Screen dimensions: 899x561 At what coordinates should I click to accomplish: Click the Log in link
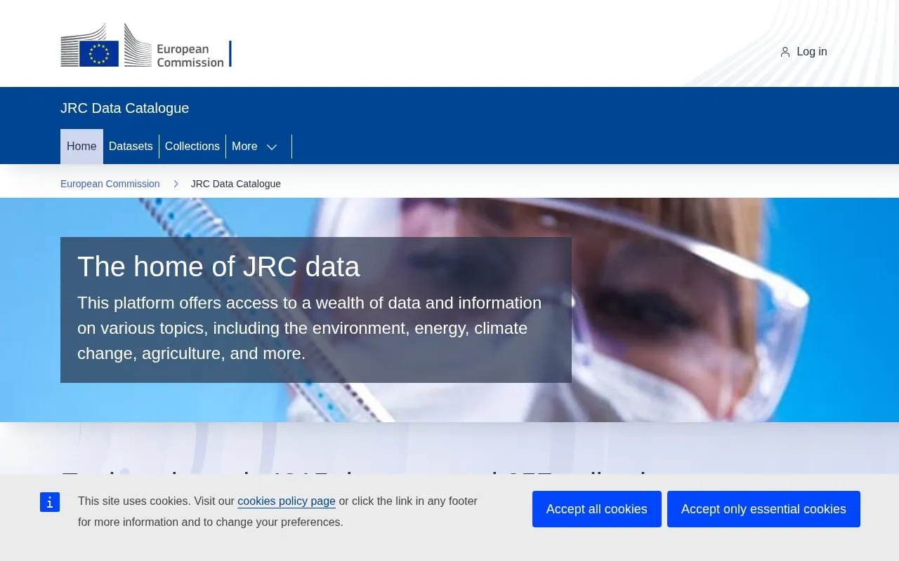coord(803,52)
